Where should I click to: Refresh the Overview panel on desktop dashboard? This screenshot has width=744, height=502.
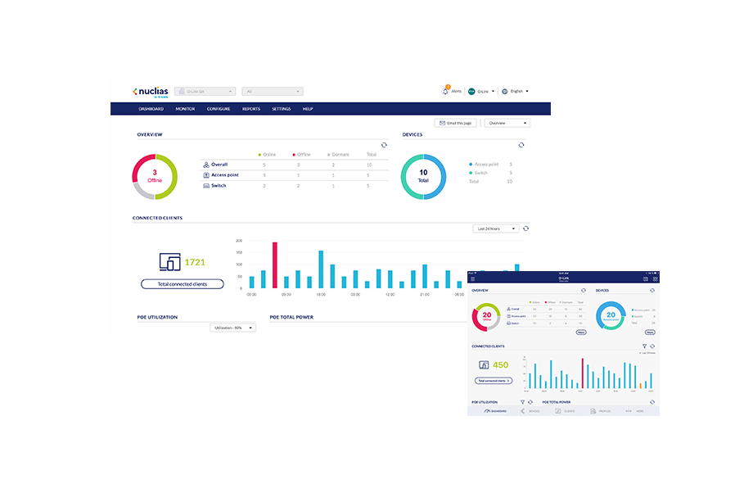384,145
